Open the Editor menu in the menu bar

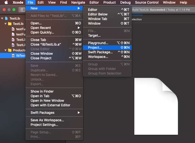click(94, 3)
